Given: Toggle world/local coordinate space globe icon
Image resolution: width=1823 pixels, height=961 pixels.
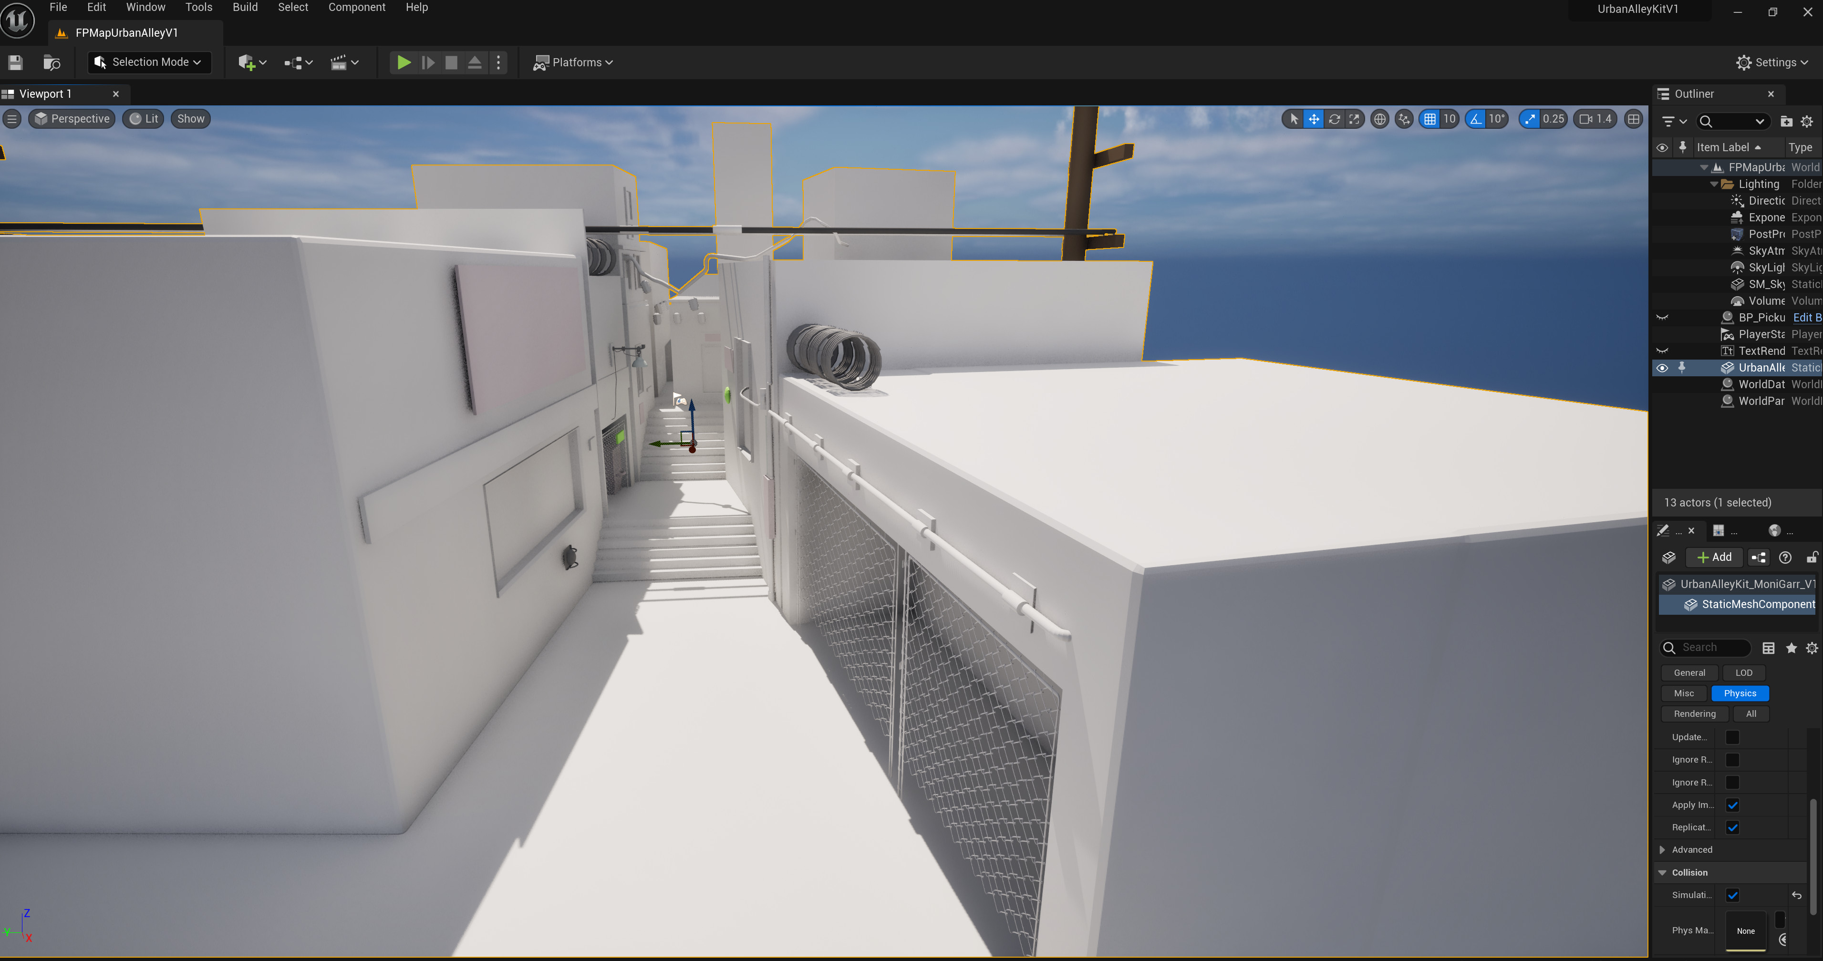Looking at the screenshot, I should click(x=1379, y=119).
